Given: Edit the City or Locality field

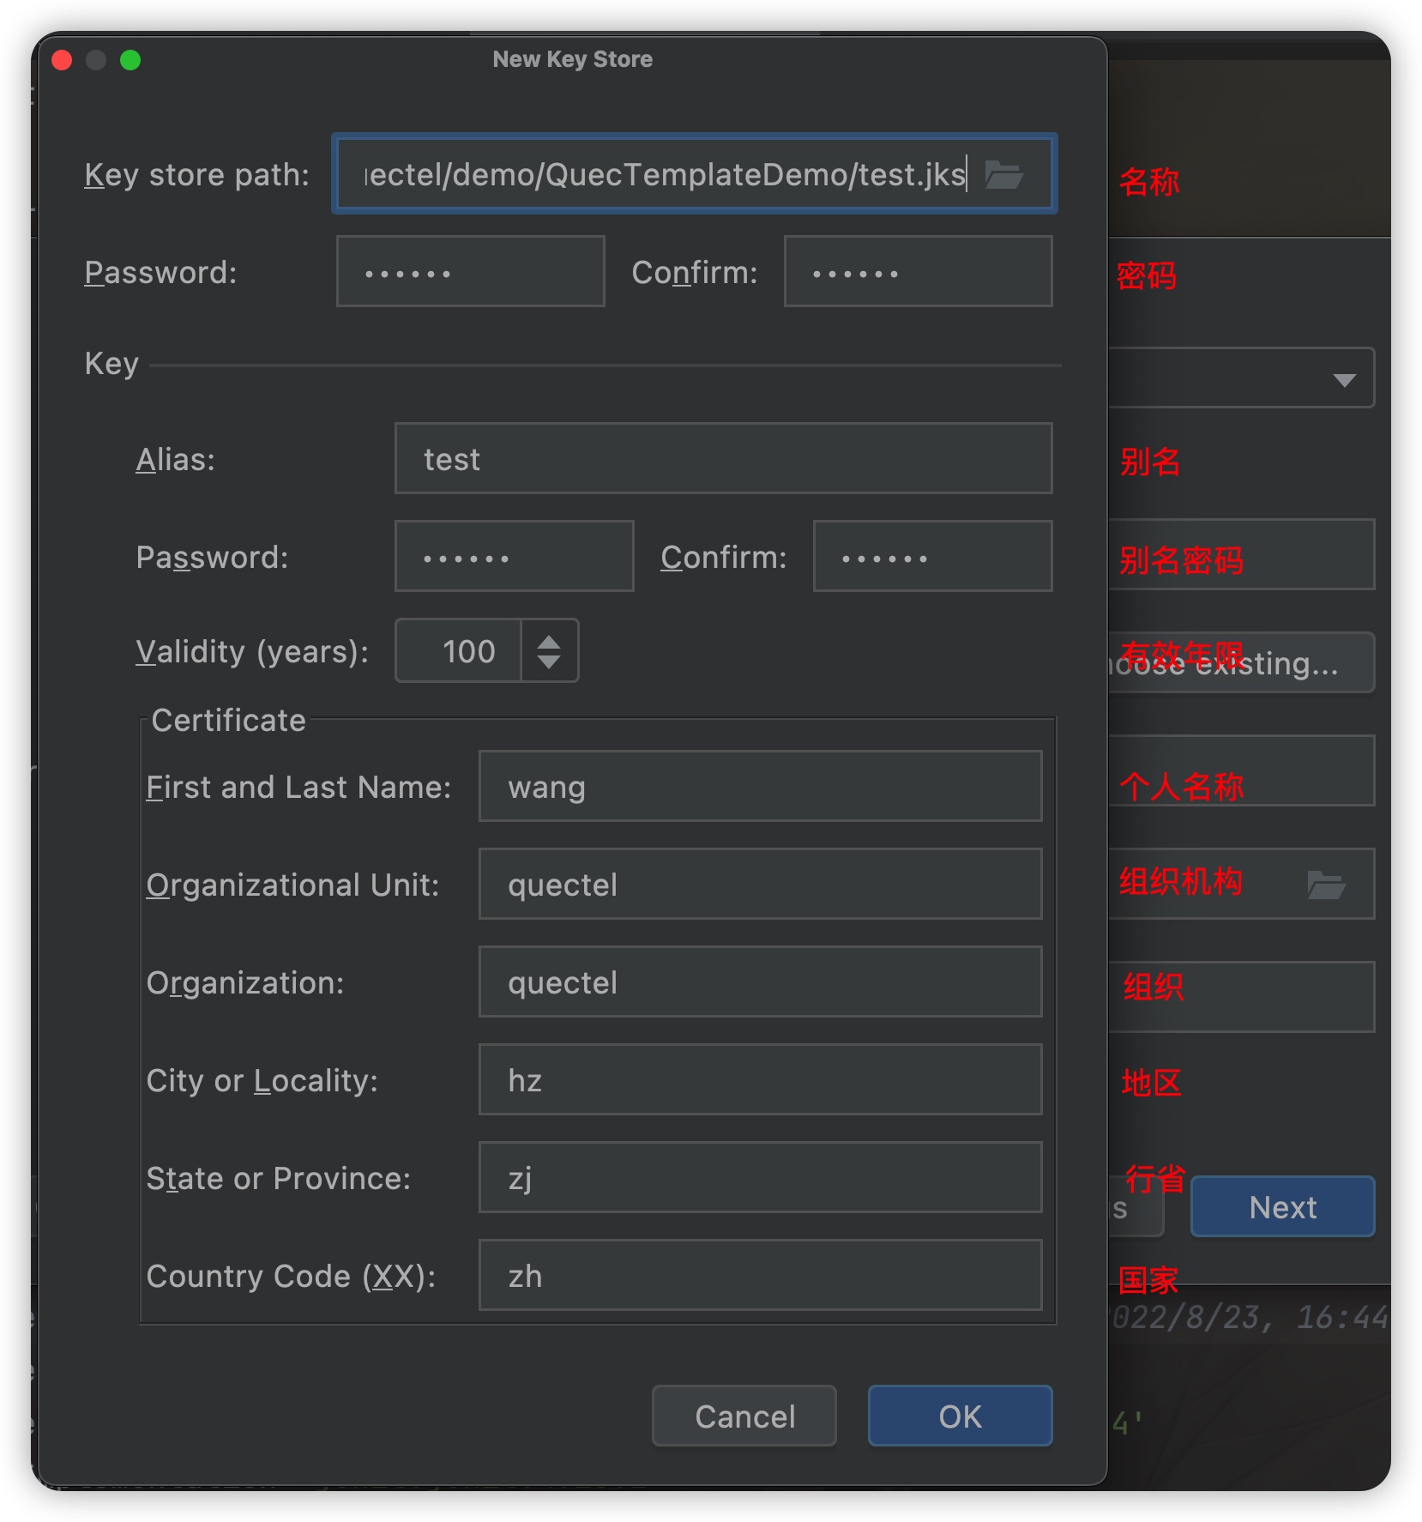Looking at the screenshot, I should (761, 1079).
